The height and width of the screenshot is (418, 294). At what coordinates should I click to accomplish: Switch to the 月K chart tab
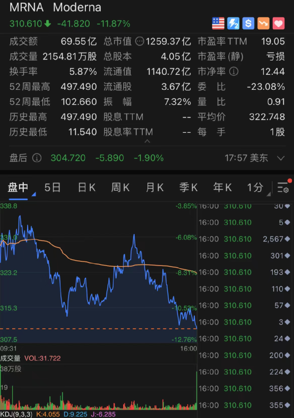154,187
